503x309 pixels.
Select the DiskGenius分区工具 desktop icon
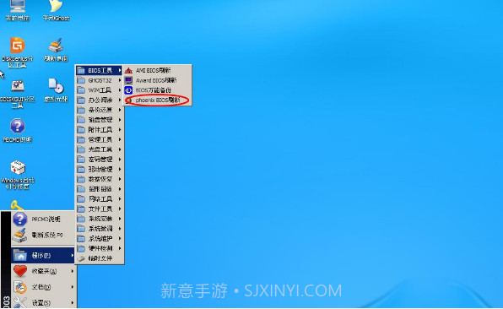tap(18, 52)
